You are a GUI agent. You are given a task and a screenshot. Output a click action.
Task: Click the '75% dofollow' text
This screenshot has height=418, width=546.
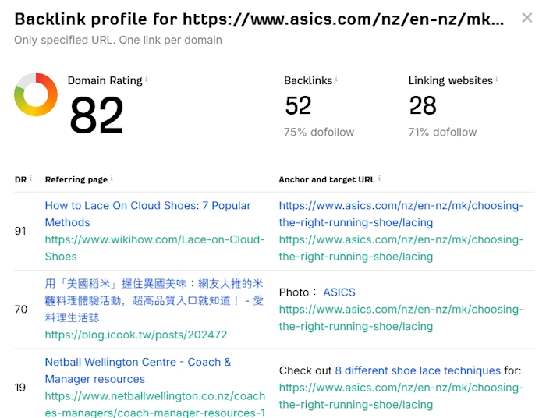(319, 132)
